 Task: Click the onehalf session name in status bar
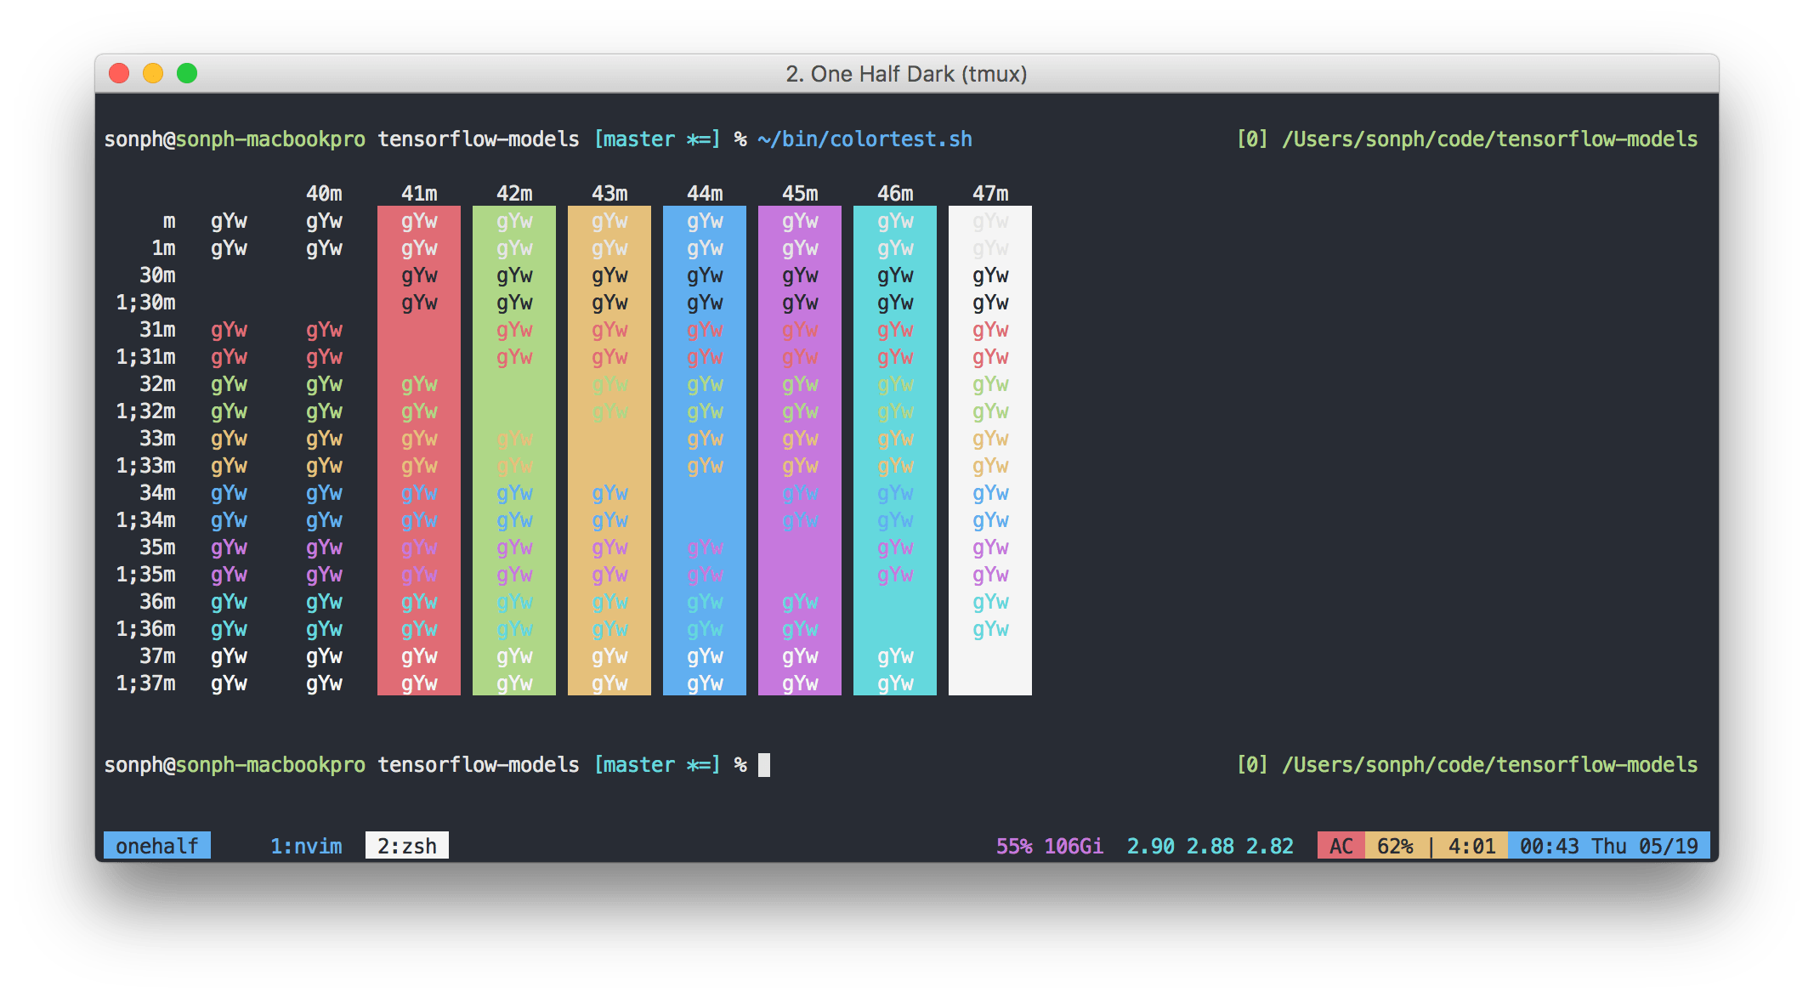[157, 846]
